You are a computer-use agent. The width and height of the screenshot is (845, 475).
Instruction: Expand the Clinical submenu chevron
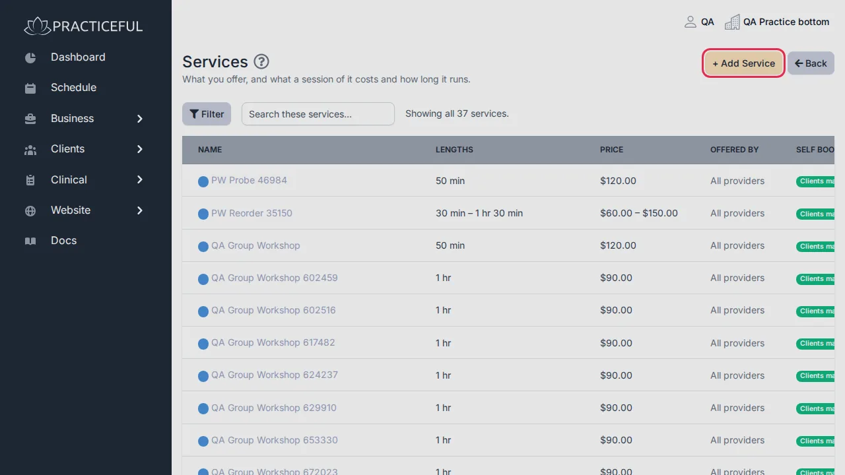point(139,179)
